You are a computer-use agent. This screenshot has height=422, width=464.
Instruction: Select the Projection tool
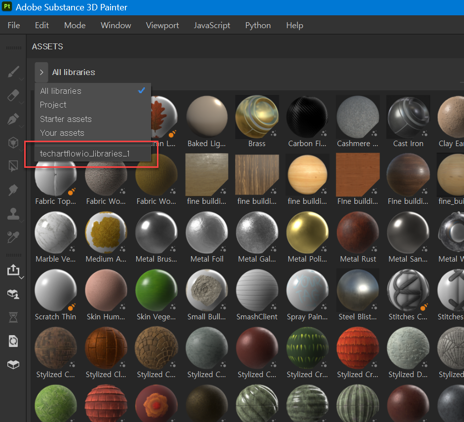[13, 119]
